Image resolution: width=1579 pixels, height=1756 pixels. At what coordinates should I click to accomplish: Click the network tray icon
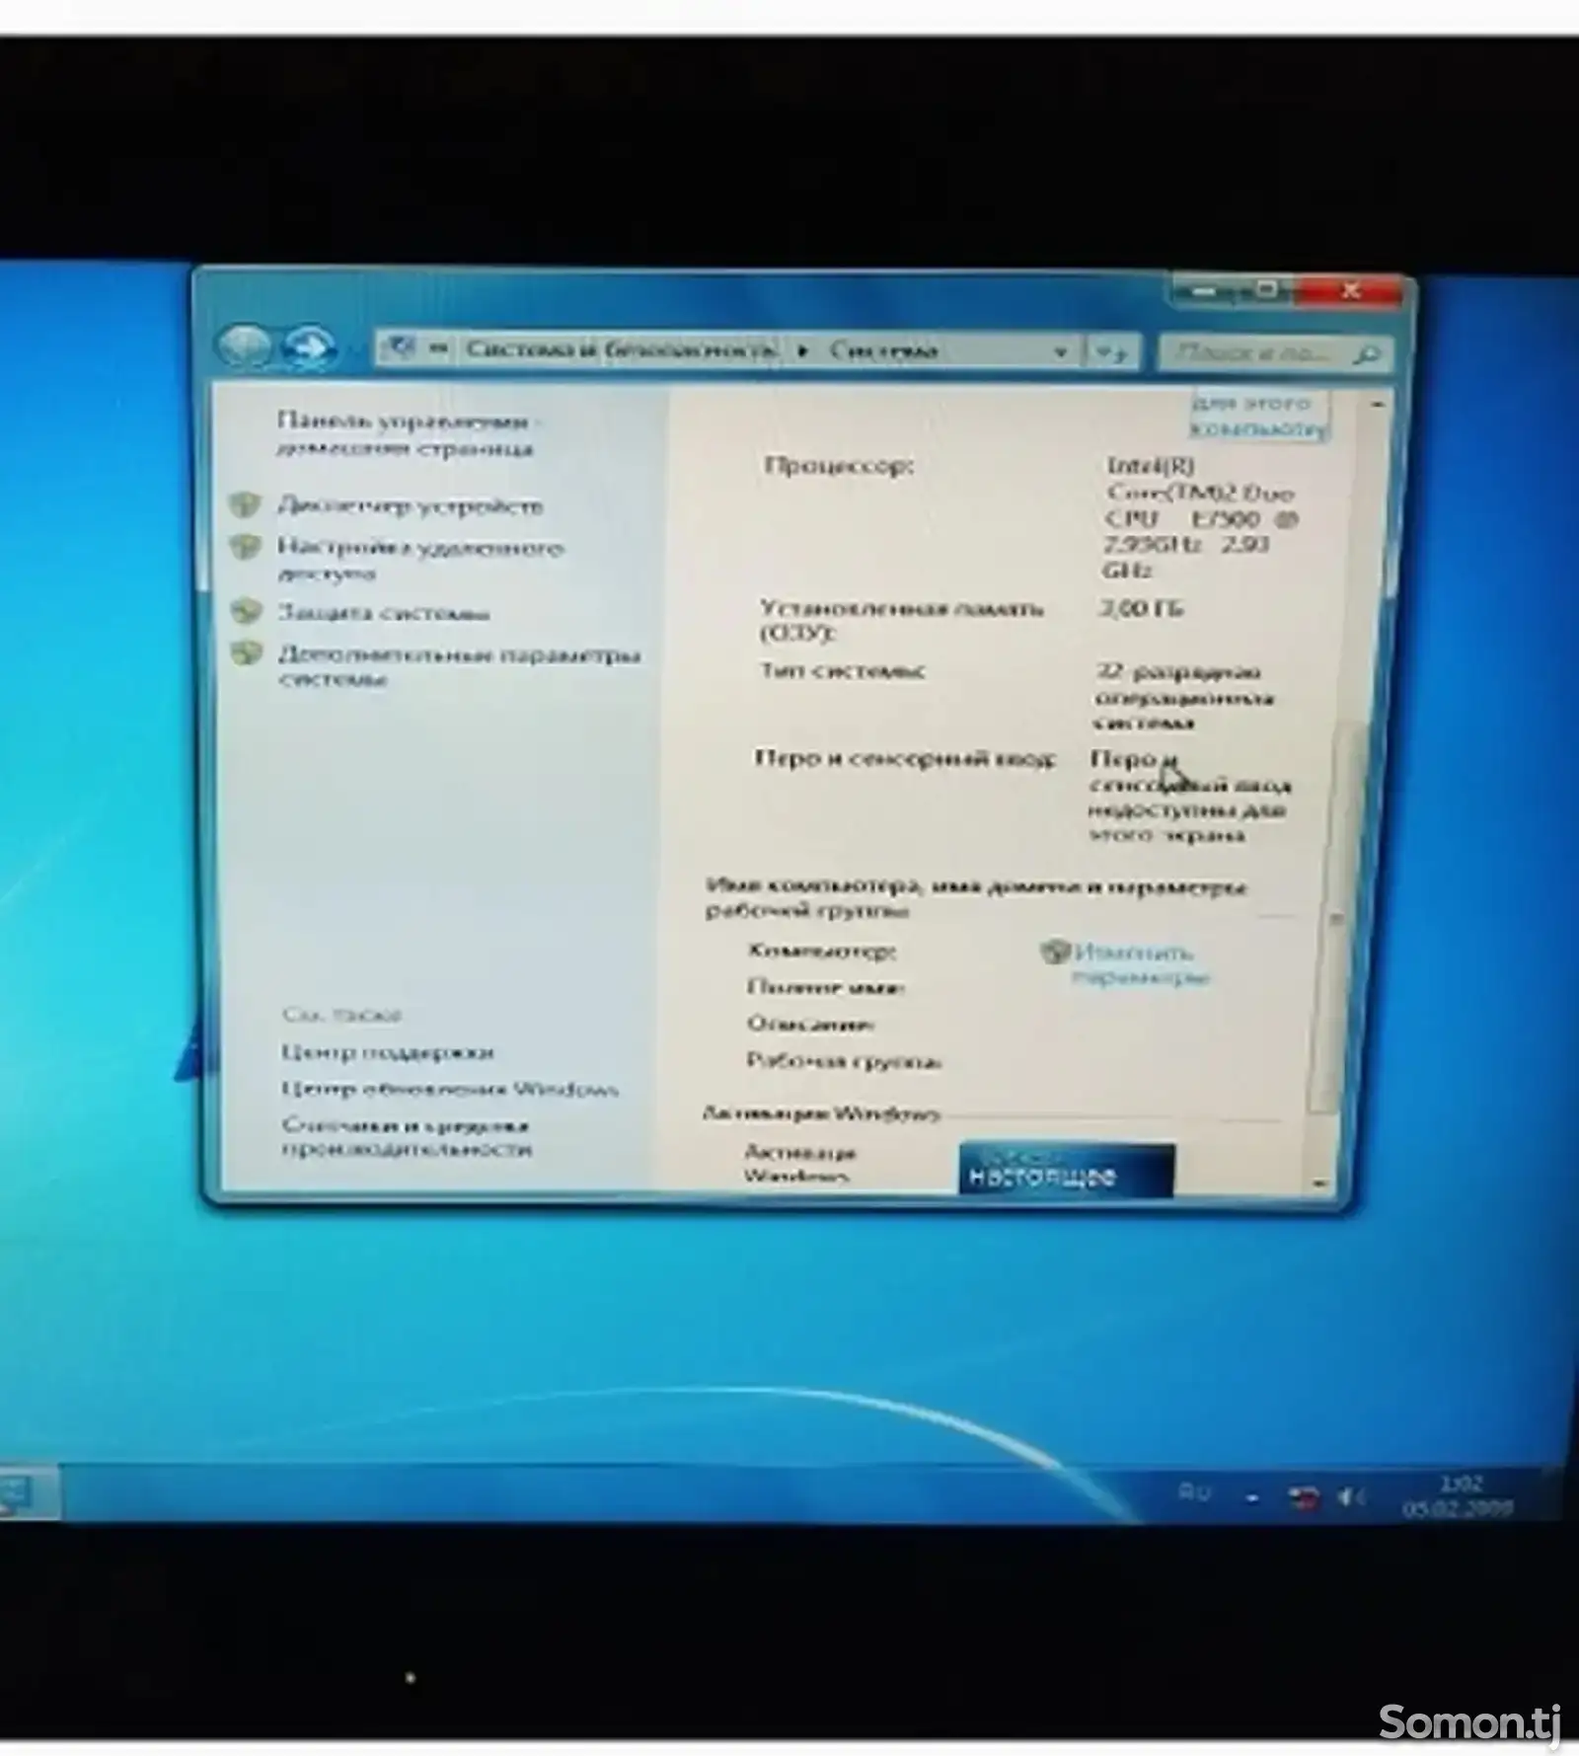coord(1304,1498)
